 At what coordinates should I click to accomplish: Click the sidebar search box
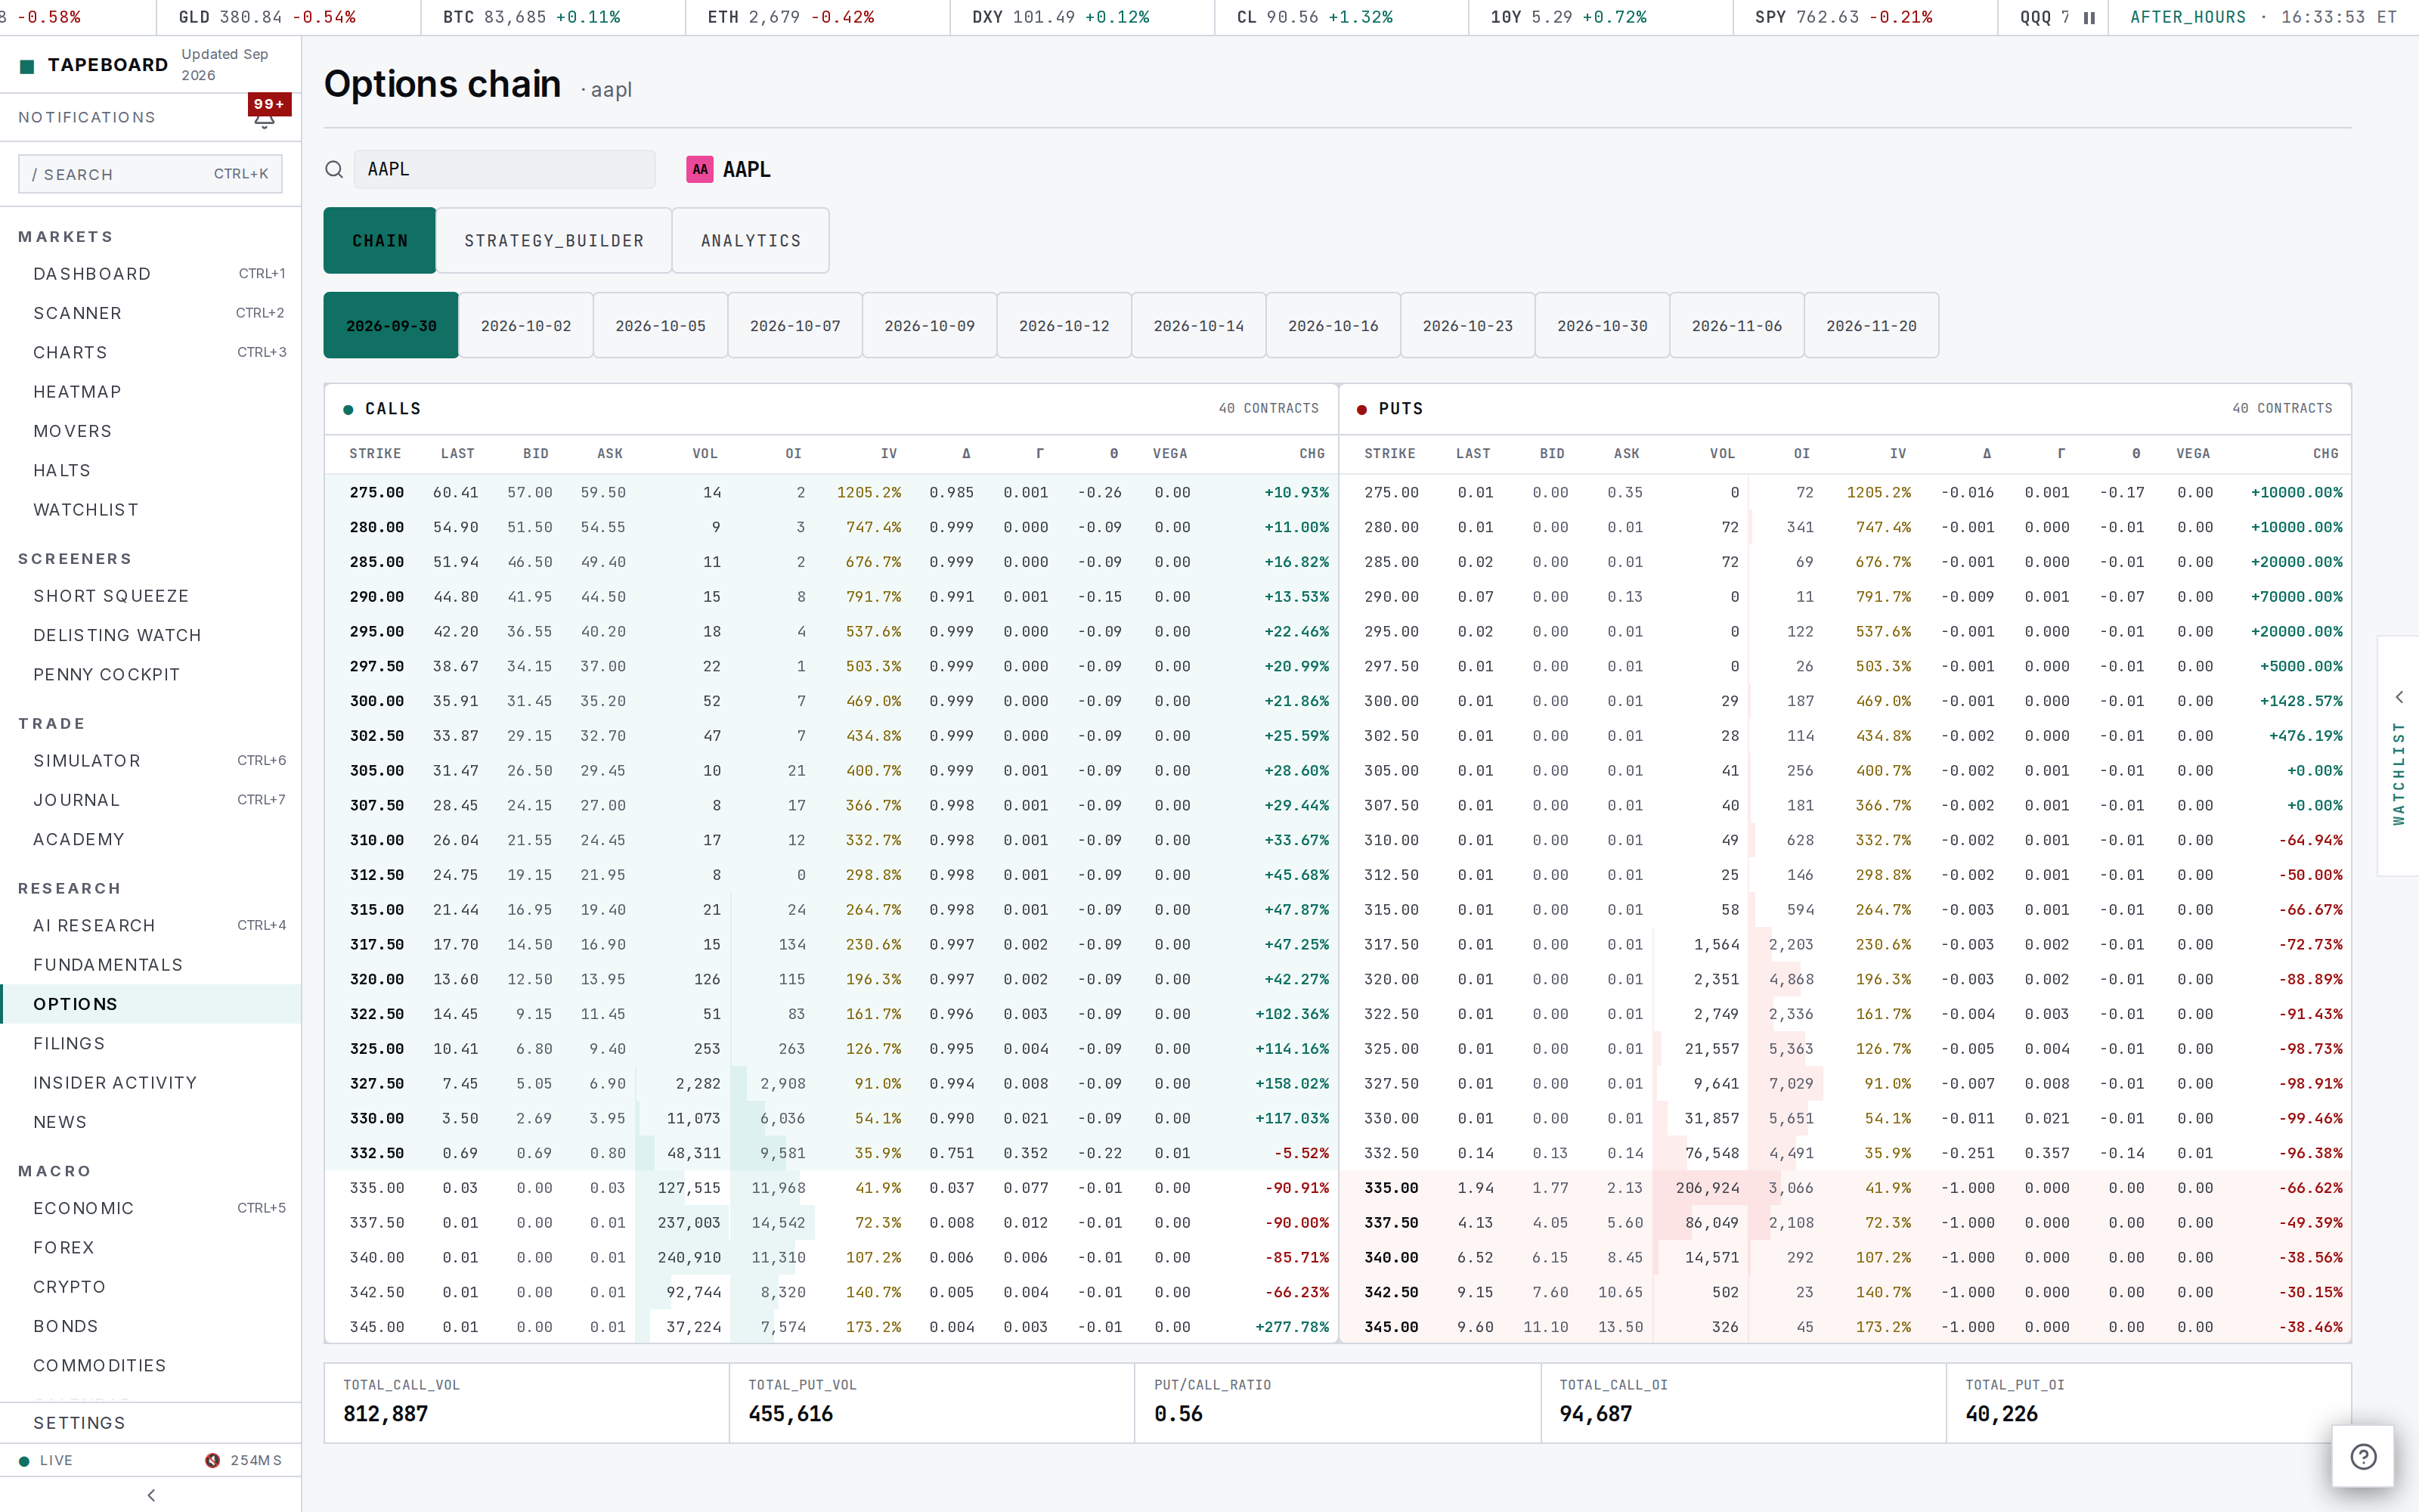click(x=150, y=174)
